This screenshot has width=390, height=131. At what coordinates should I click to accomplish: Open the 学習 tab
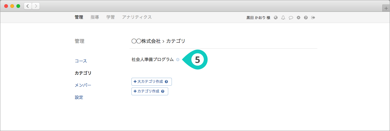tap(110, 17)
